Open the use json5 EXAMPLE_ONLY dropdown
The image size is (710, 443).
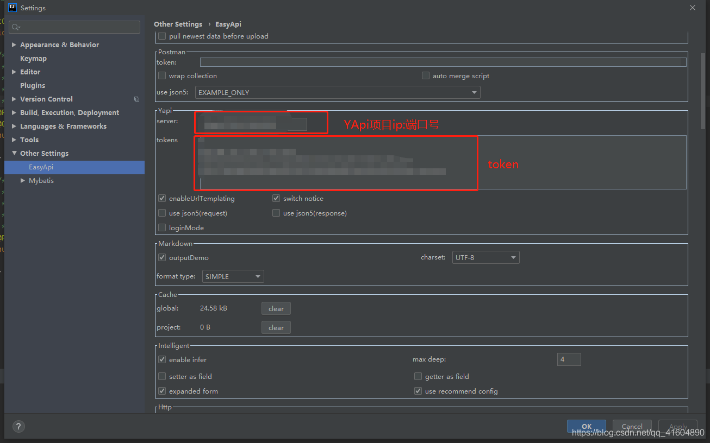tap(338, 93)
